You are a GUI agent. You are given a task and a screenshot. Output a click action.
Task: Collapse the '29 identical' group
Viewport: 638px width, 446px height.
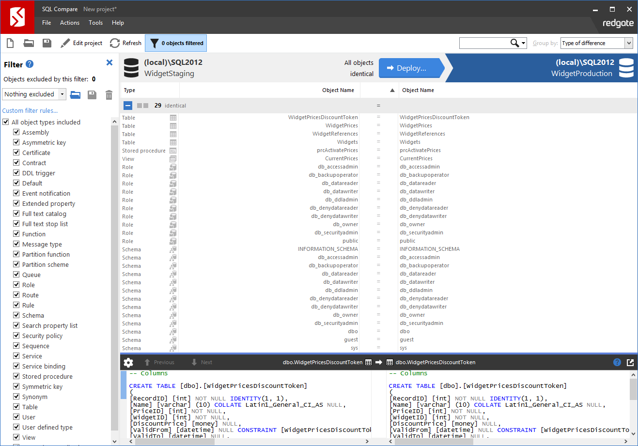coord(127,105)
